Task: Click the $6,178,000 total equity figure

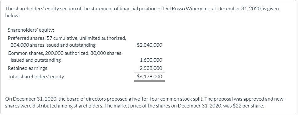Action: 149,76
